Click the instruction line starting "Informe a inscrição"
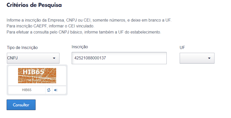The image size is (231, 118). 89,20
